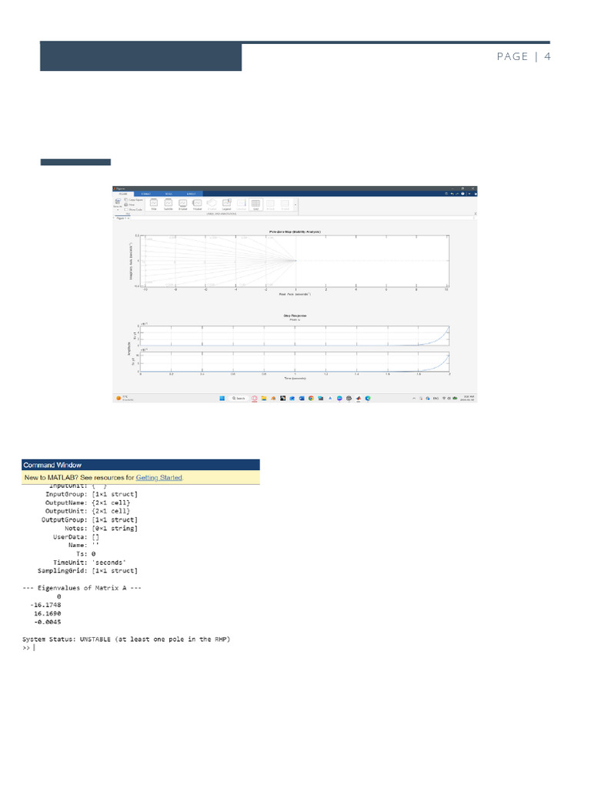Add a Title with the Title icon

(154, 203)
